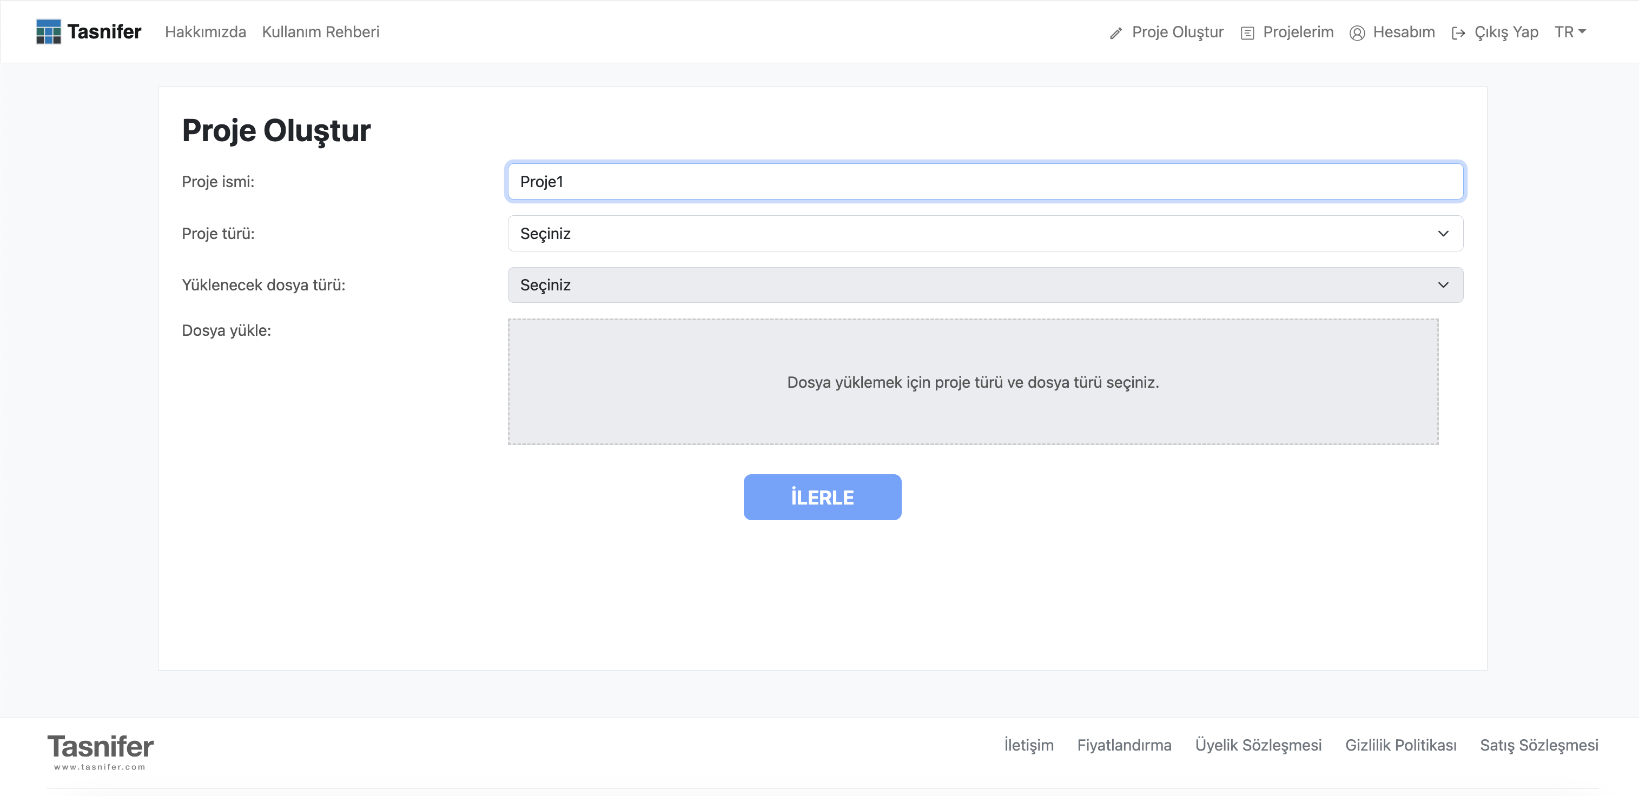Open Gizlilik Politikası footer link
Screen dimensions: 1639x796
click(x=1400, y=745)
